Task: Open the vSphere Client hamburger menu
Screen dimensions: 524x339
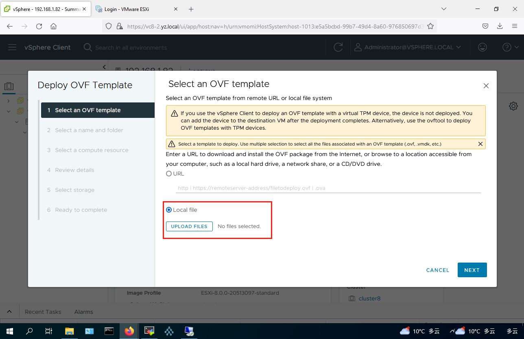Action: pos(12,48)
